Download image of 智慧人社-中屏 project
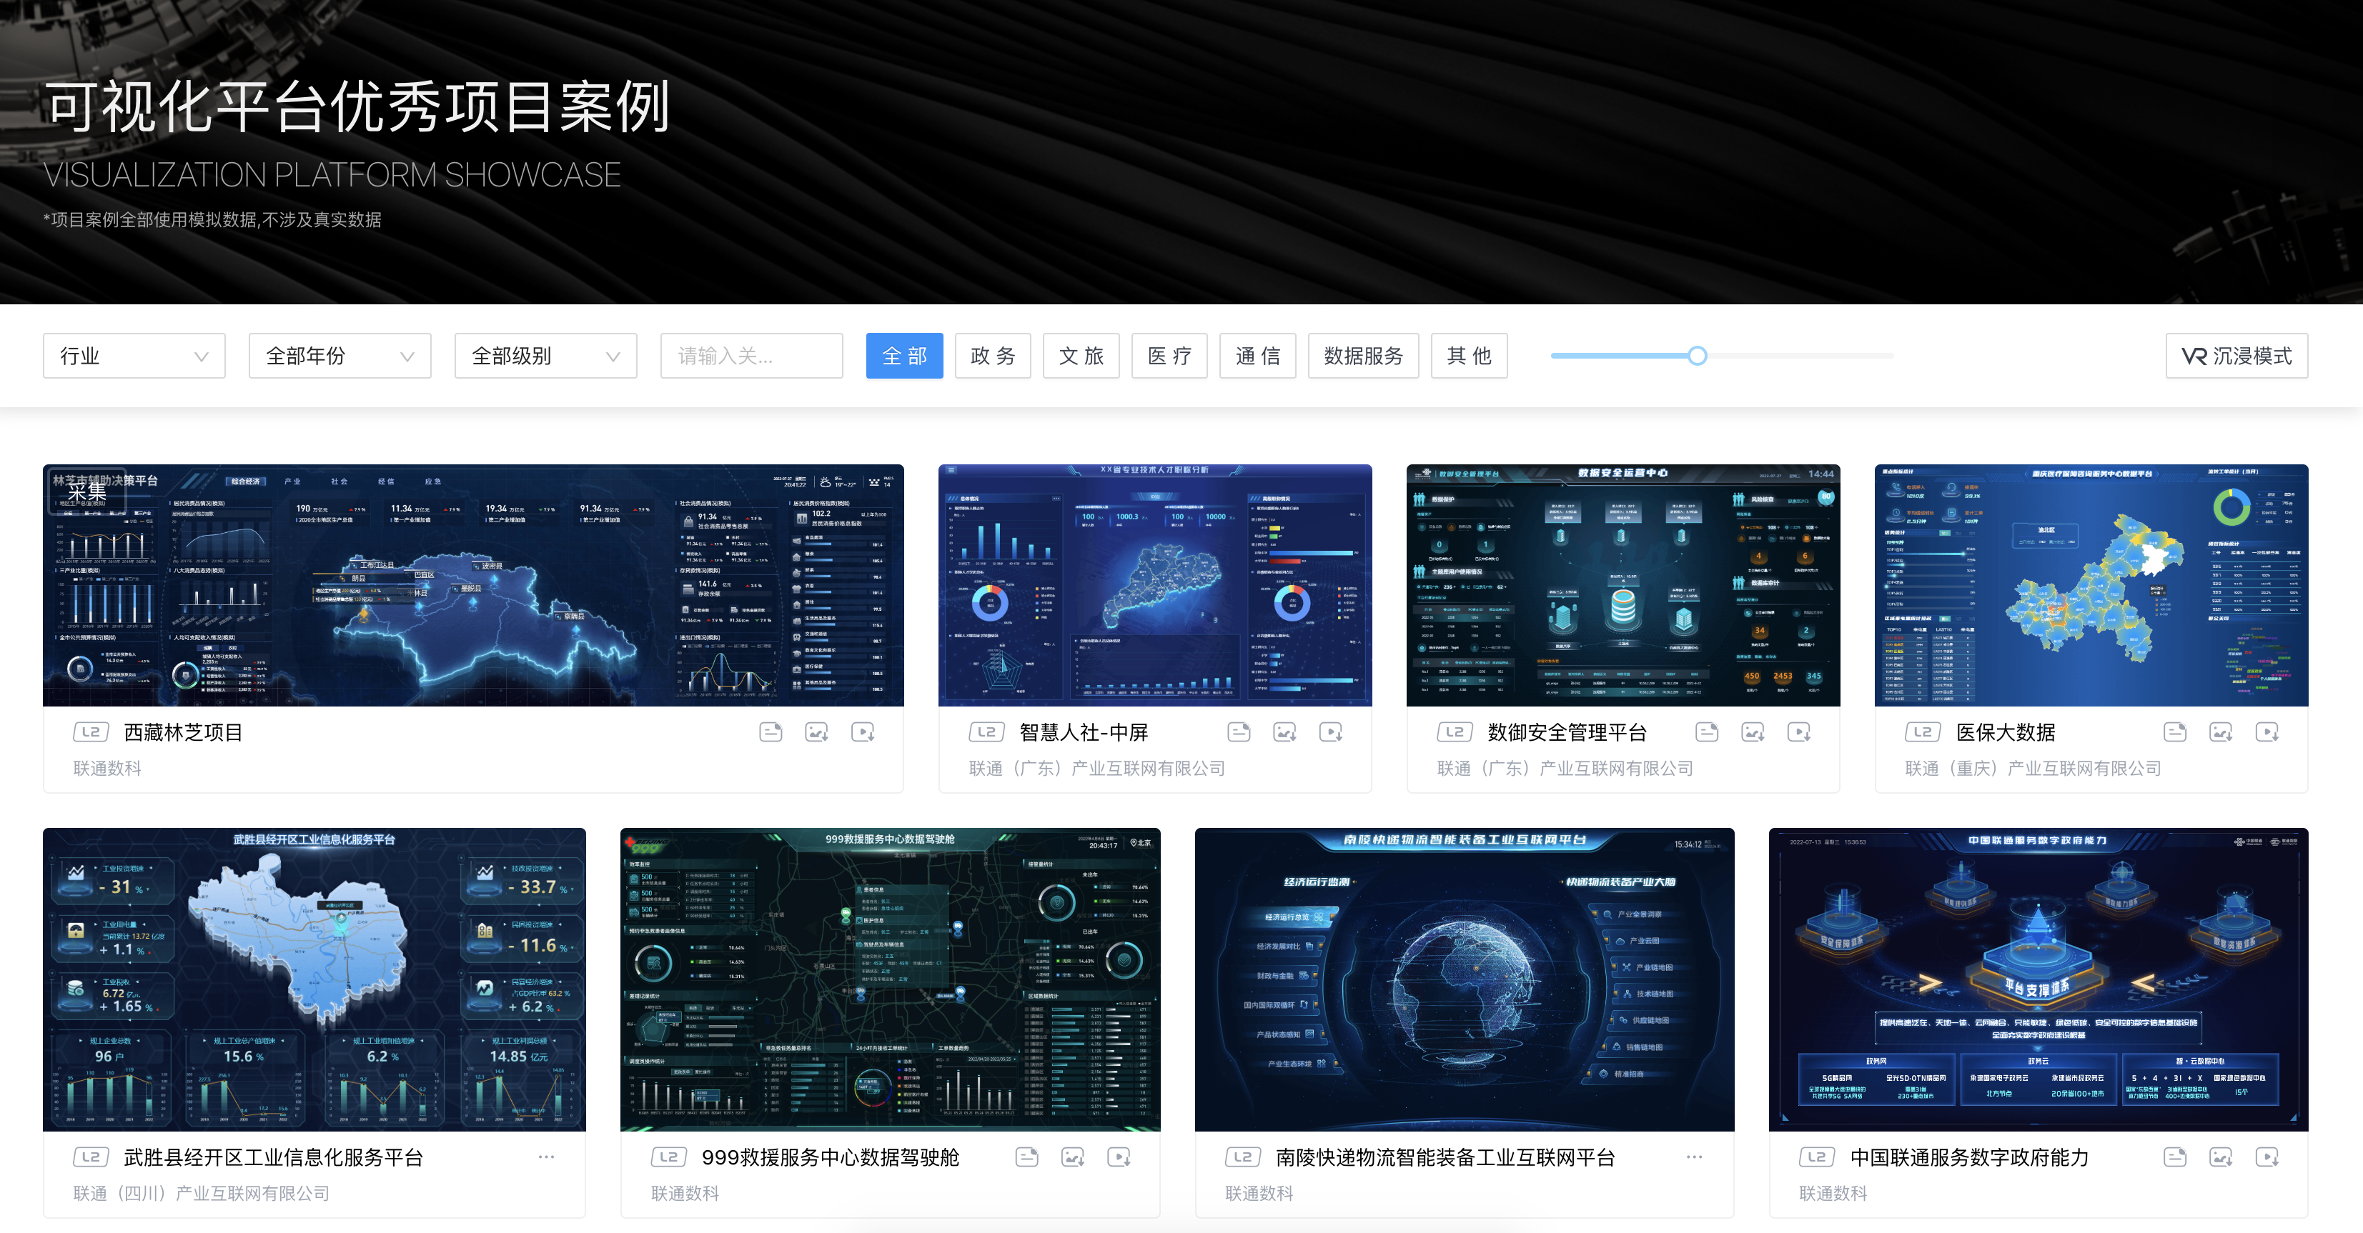The image size is (2363, 1233). point(1284,732)
